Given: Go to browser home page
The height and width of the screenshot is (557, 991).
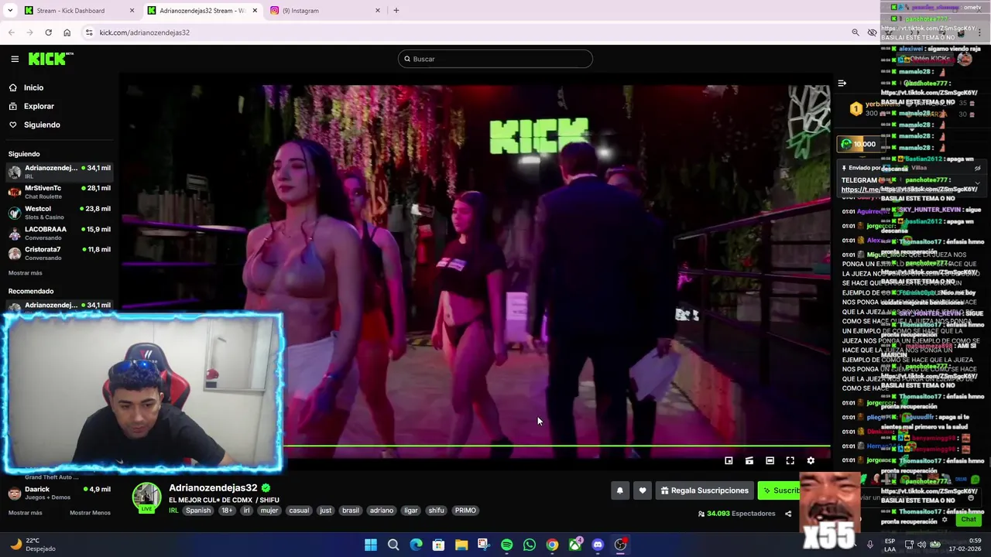Looking at the screenshot, I should [x=67, y=32].
